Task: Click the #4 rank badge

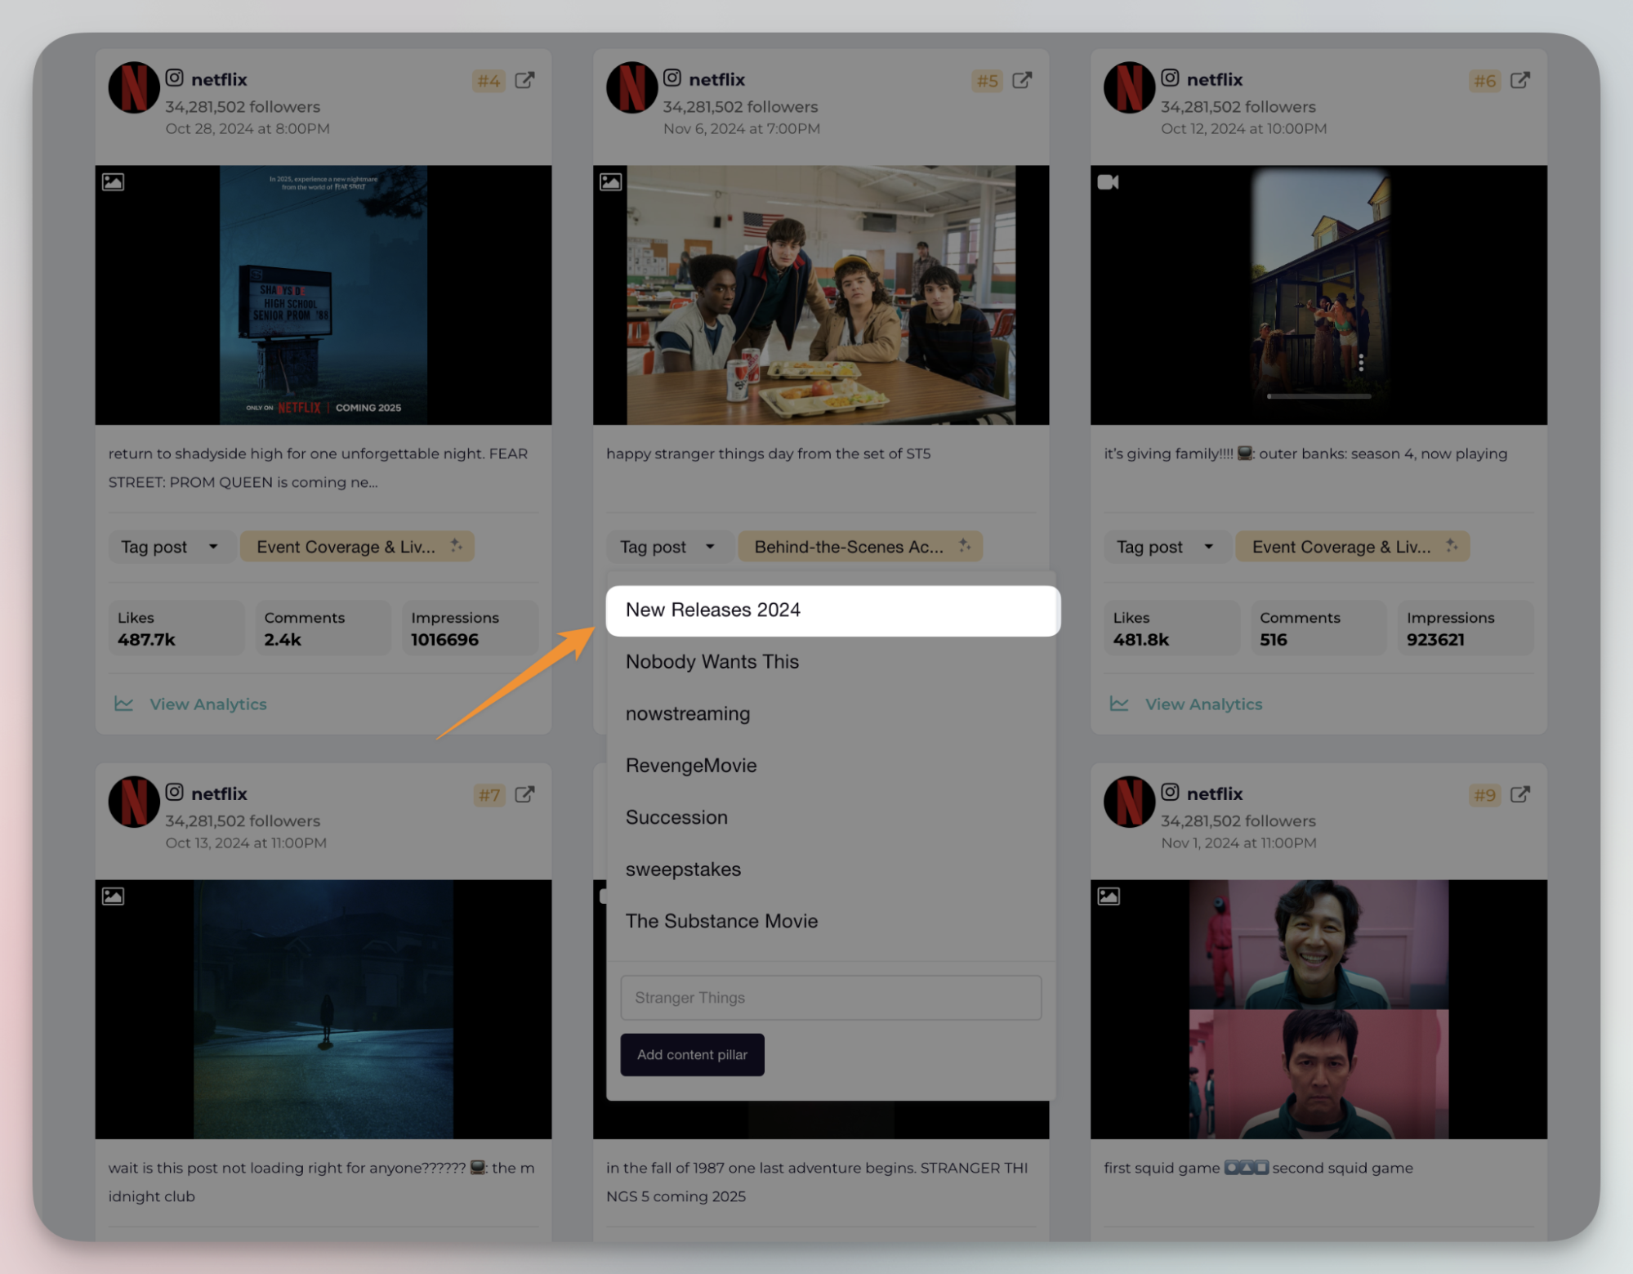Action: click(489, 81)
